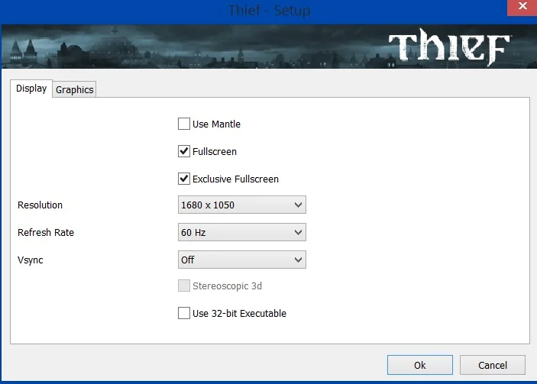Click the Thief - Setup title bar text
The height and width of the screenshot is (384, 537).
[270, 10]
